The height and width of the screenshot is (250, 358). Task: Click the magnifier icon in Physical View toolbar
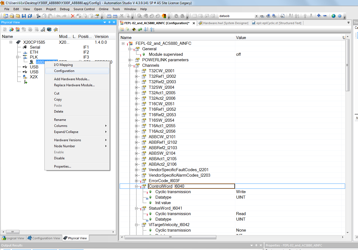(x=43, y=29)
